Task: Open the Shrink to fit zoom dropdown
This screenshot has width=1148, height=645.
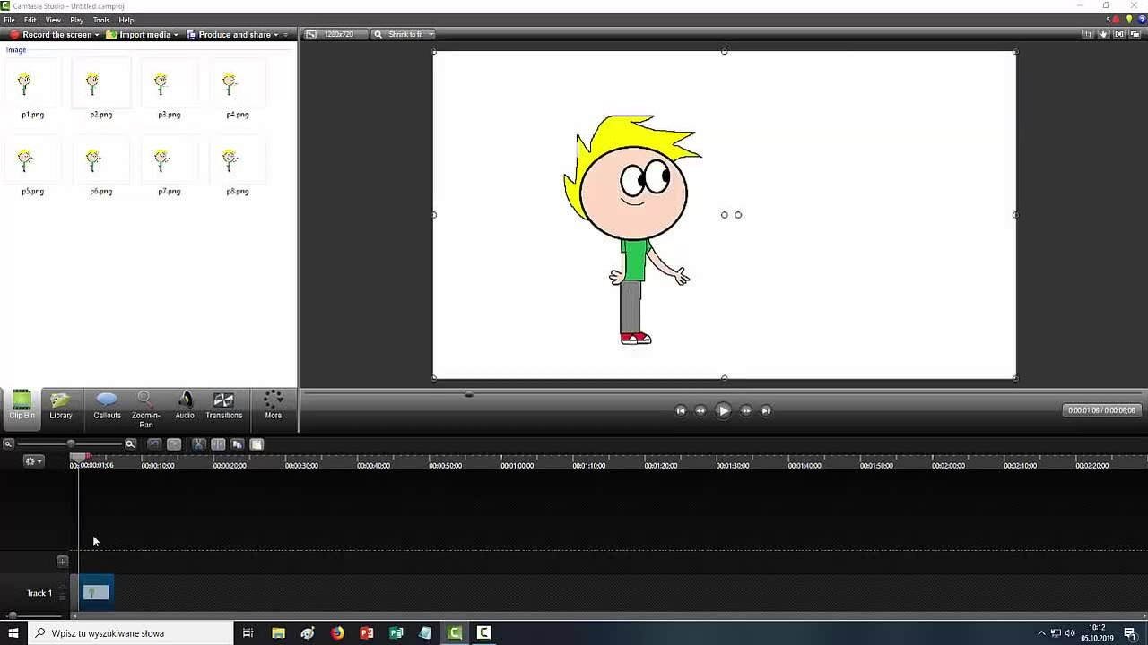Action: pyautogui.click(x=404, y=34)
